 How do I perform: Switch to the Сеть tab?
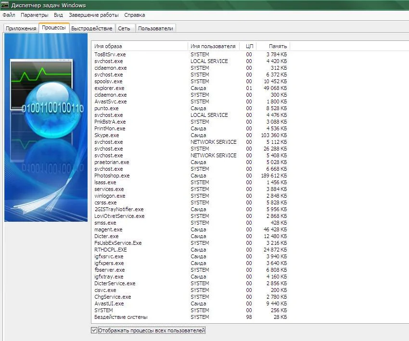click(x=124, y=28)
